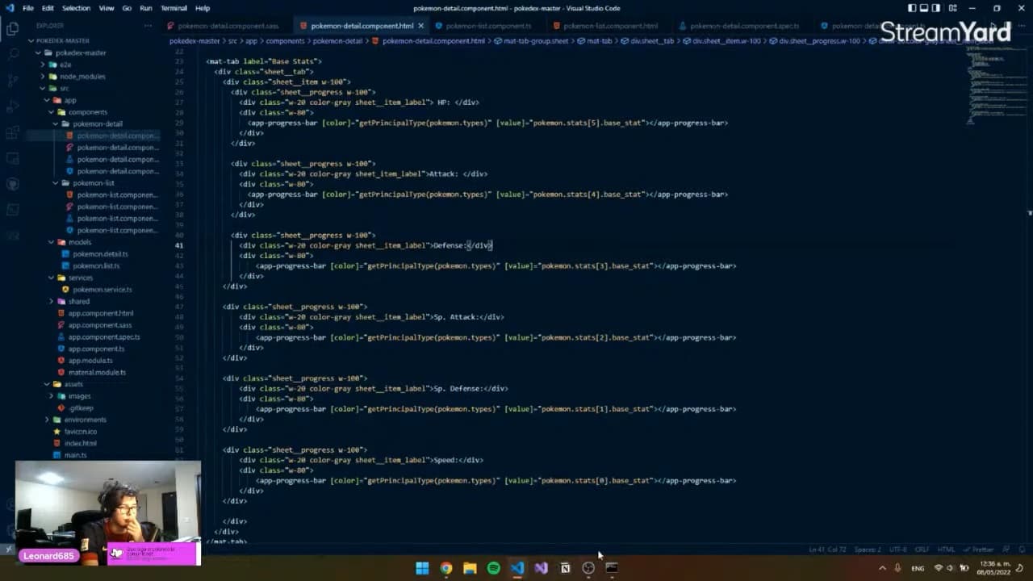The height and width of the screenshot is (581, 1033).
Task: Collapse the components folder
Action: tap(87, 112)
